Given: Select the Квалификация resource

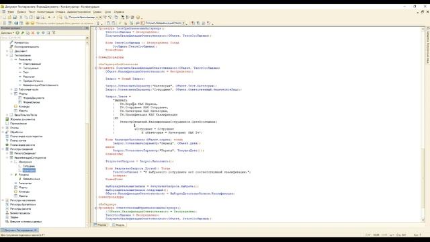Looking at the screenshot, I should click(x=32, y=179).
